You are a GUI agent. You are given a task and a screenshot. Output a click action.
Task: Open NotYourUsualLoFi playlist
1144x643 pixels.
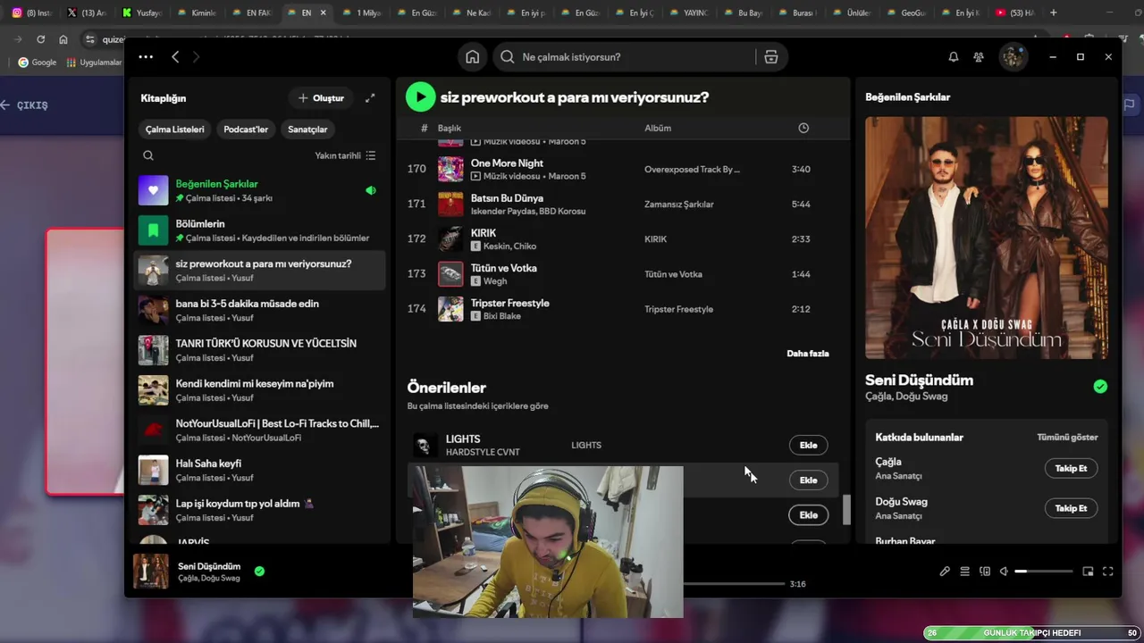[x=259, y=430]
